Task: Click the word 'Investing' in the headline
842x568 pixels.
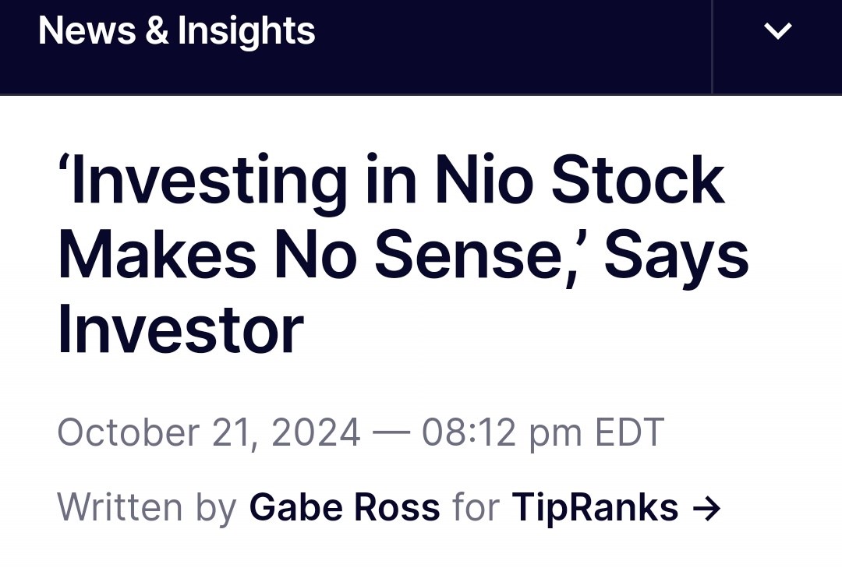Action: pos(203,182)
